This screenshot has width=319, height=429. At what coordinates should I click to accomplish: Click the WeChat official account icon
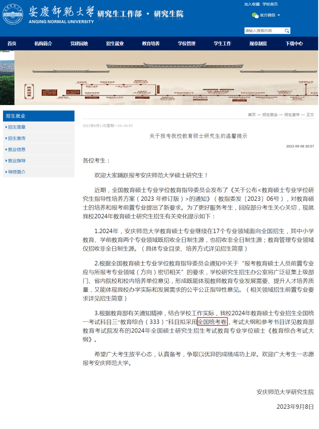255,15
